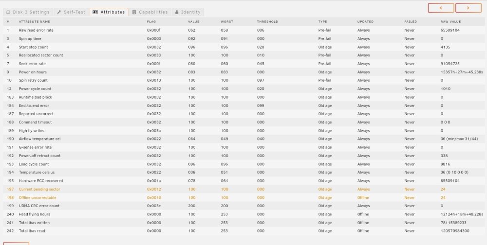
Task: Select the highlighted Offline uncorrectable attribute
Action: point(37,197)
